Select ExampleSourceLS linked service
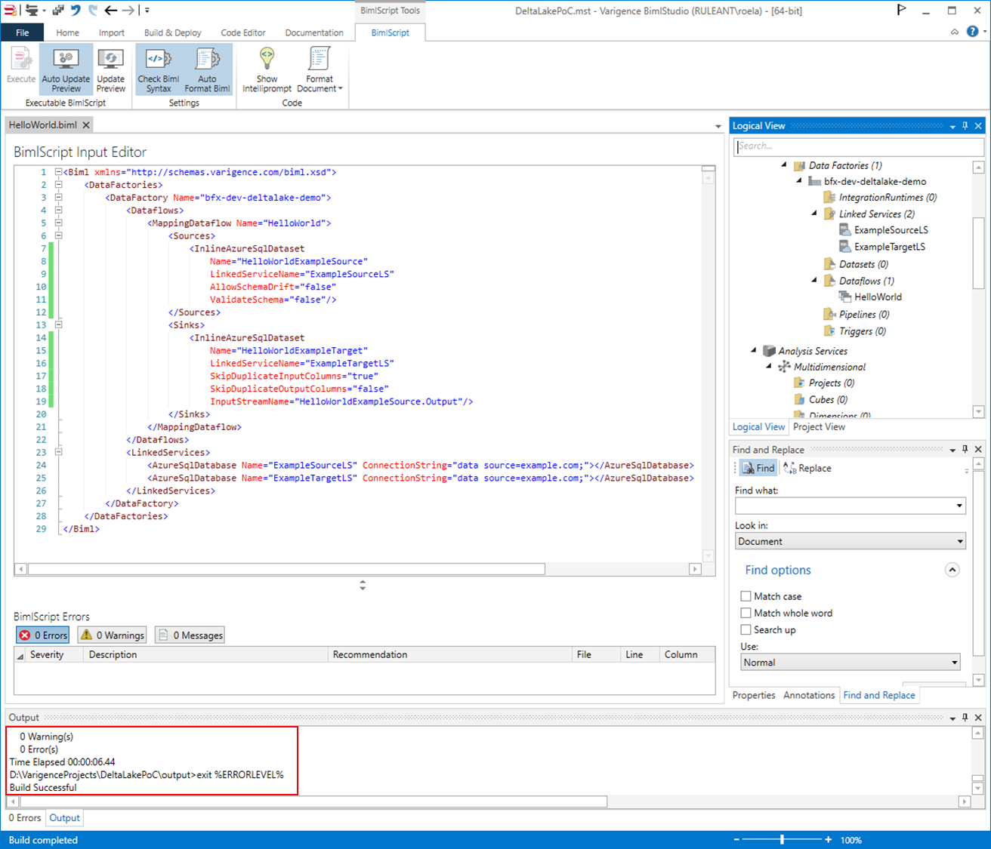 click(891, 230)
